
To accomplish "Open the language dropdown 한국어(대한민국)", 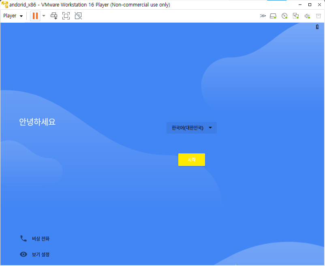I will (192, 128).
